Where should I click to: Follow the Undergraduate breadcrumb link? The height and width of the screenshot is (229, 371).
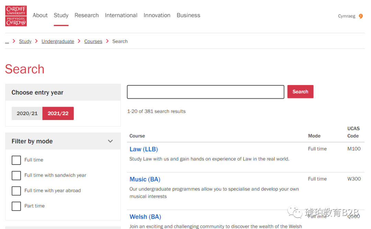pos(58,41)
